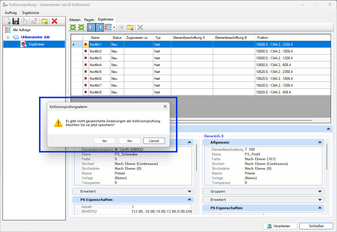Screen dimensions: 337x232
Task: Click the red status icon of Konflikt2
Action: tap(86, 51)
